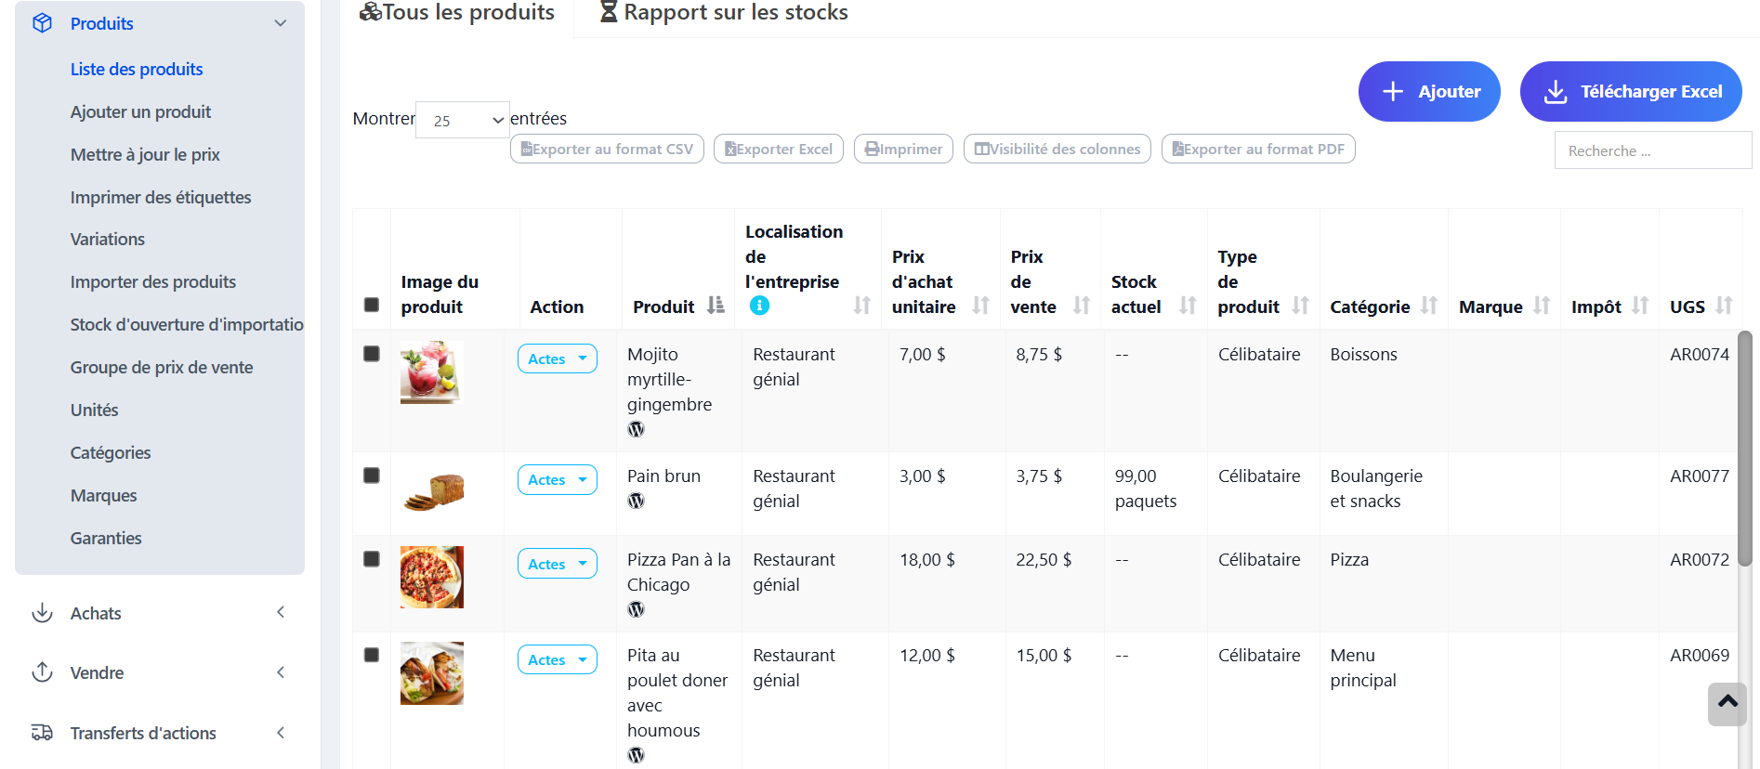This screenshot has height=769, width=1760.
Task: Toggle the select-all checkbox in table header
Action: [x=372, y=306]
